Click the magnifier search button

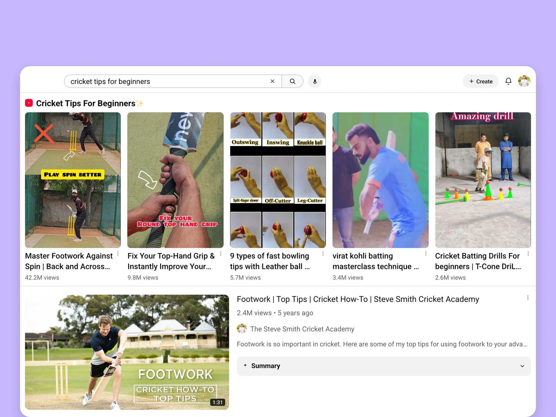click(293, 81)
